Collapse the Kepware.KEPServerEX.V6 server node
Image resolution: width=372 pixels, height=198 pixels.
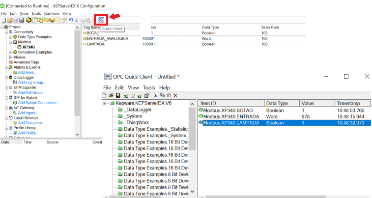pos(106,104)
